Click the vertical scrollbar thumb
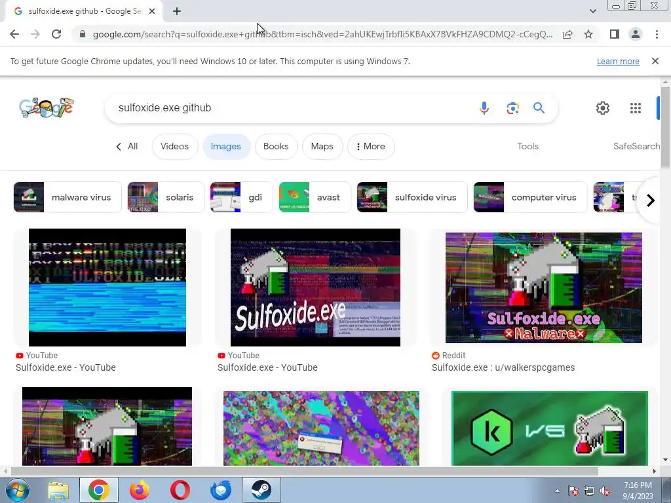671x503 pixels. click(x=665, y=128)
